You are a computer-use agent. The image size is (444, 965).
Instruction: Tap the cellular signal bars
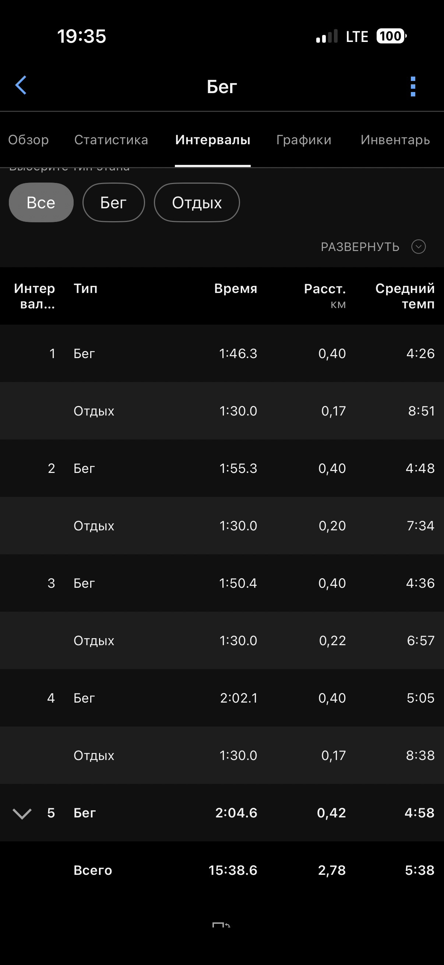click(x=327, y=36)
